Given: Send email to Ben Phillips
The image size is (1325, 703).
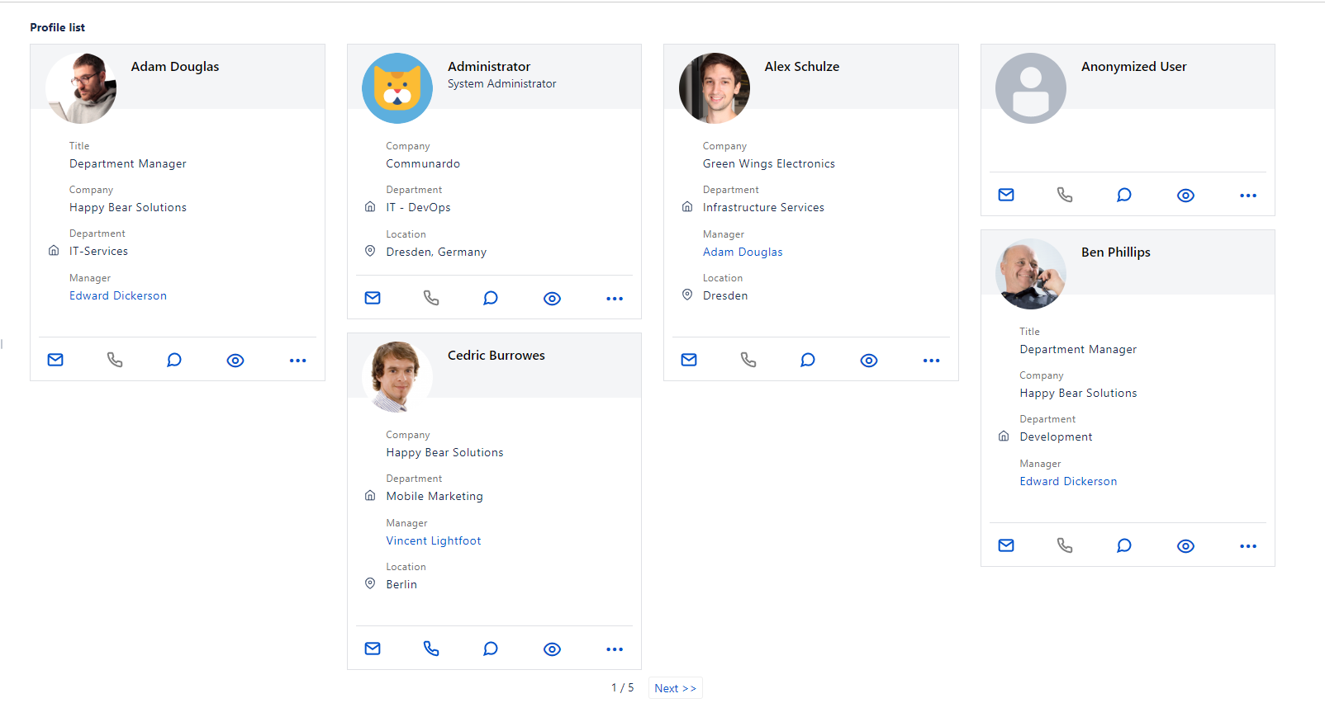Looking at the screenshot, I should 1006,545.
